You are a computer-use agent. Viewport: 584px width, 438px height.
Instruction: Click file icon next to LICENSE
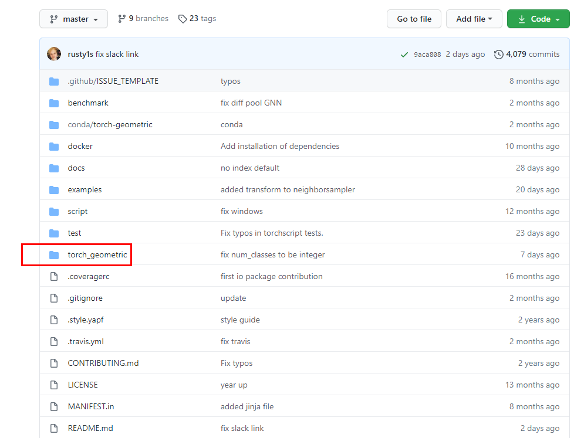[x=54, y=385]
